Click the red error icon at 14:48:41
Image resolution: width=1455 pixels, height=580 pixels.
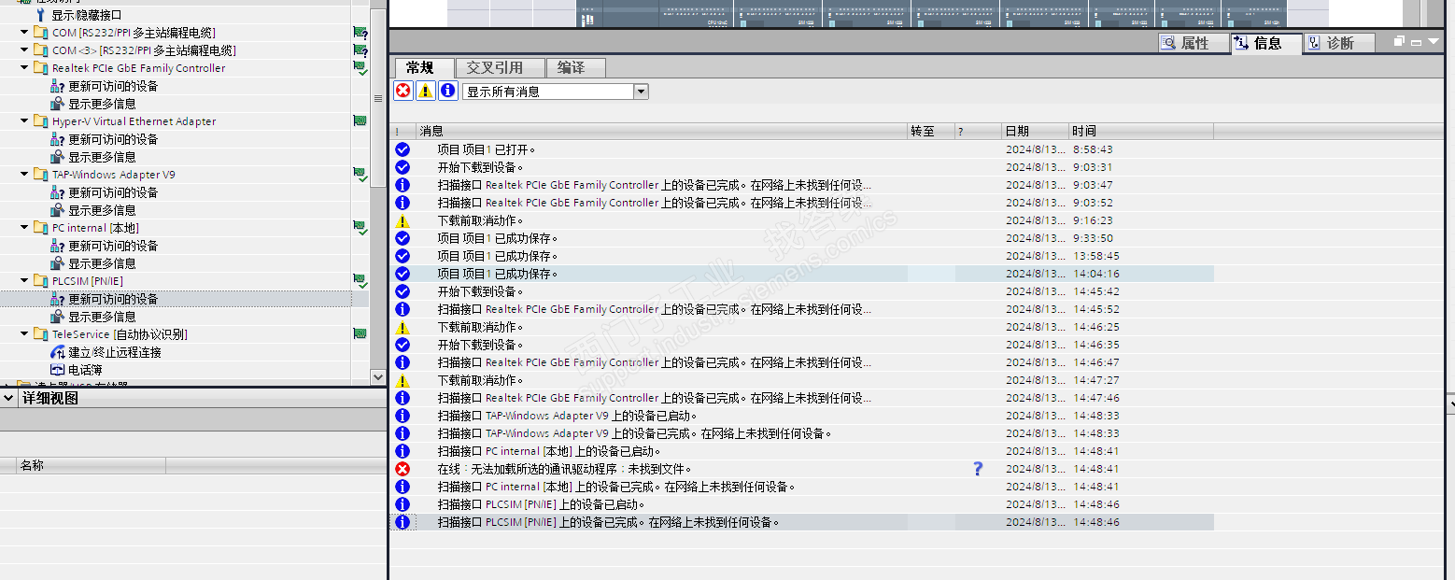403,469
